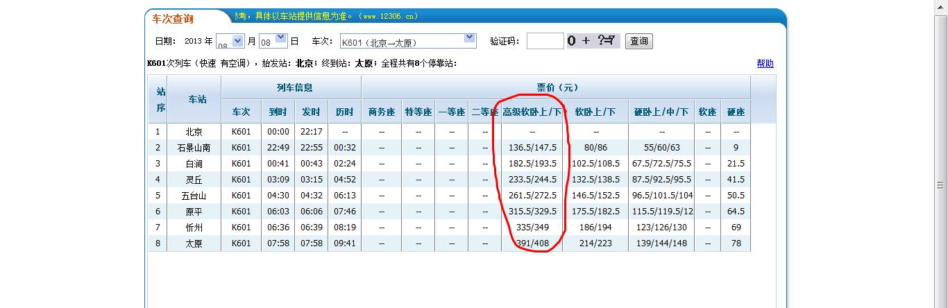Select station 太原 in row 8

click(x=194, y=243)
